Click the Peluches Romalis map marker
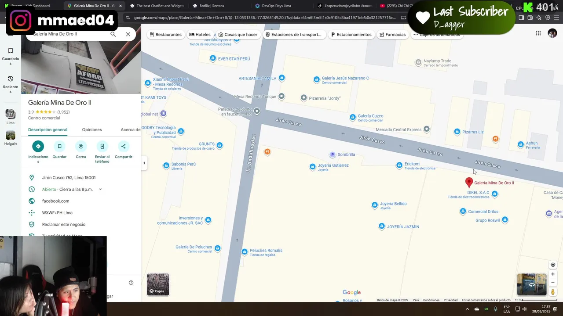The width and height of the screenshot is (563, 316). pos(245,252)
